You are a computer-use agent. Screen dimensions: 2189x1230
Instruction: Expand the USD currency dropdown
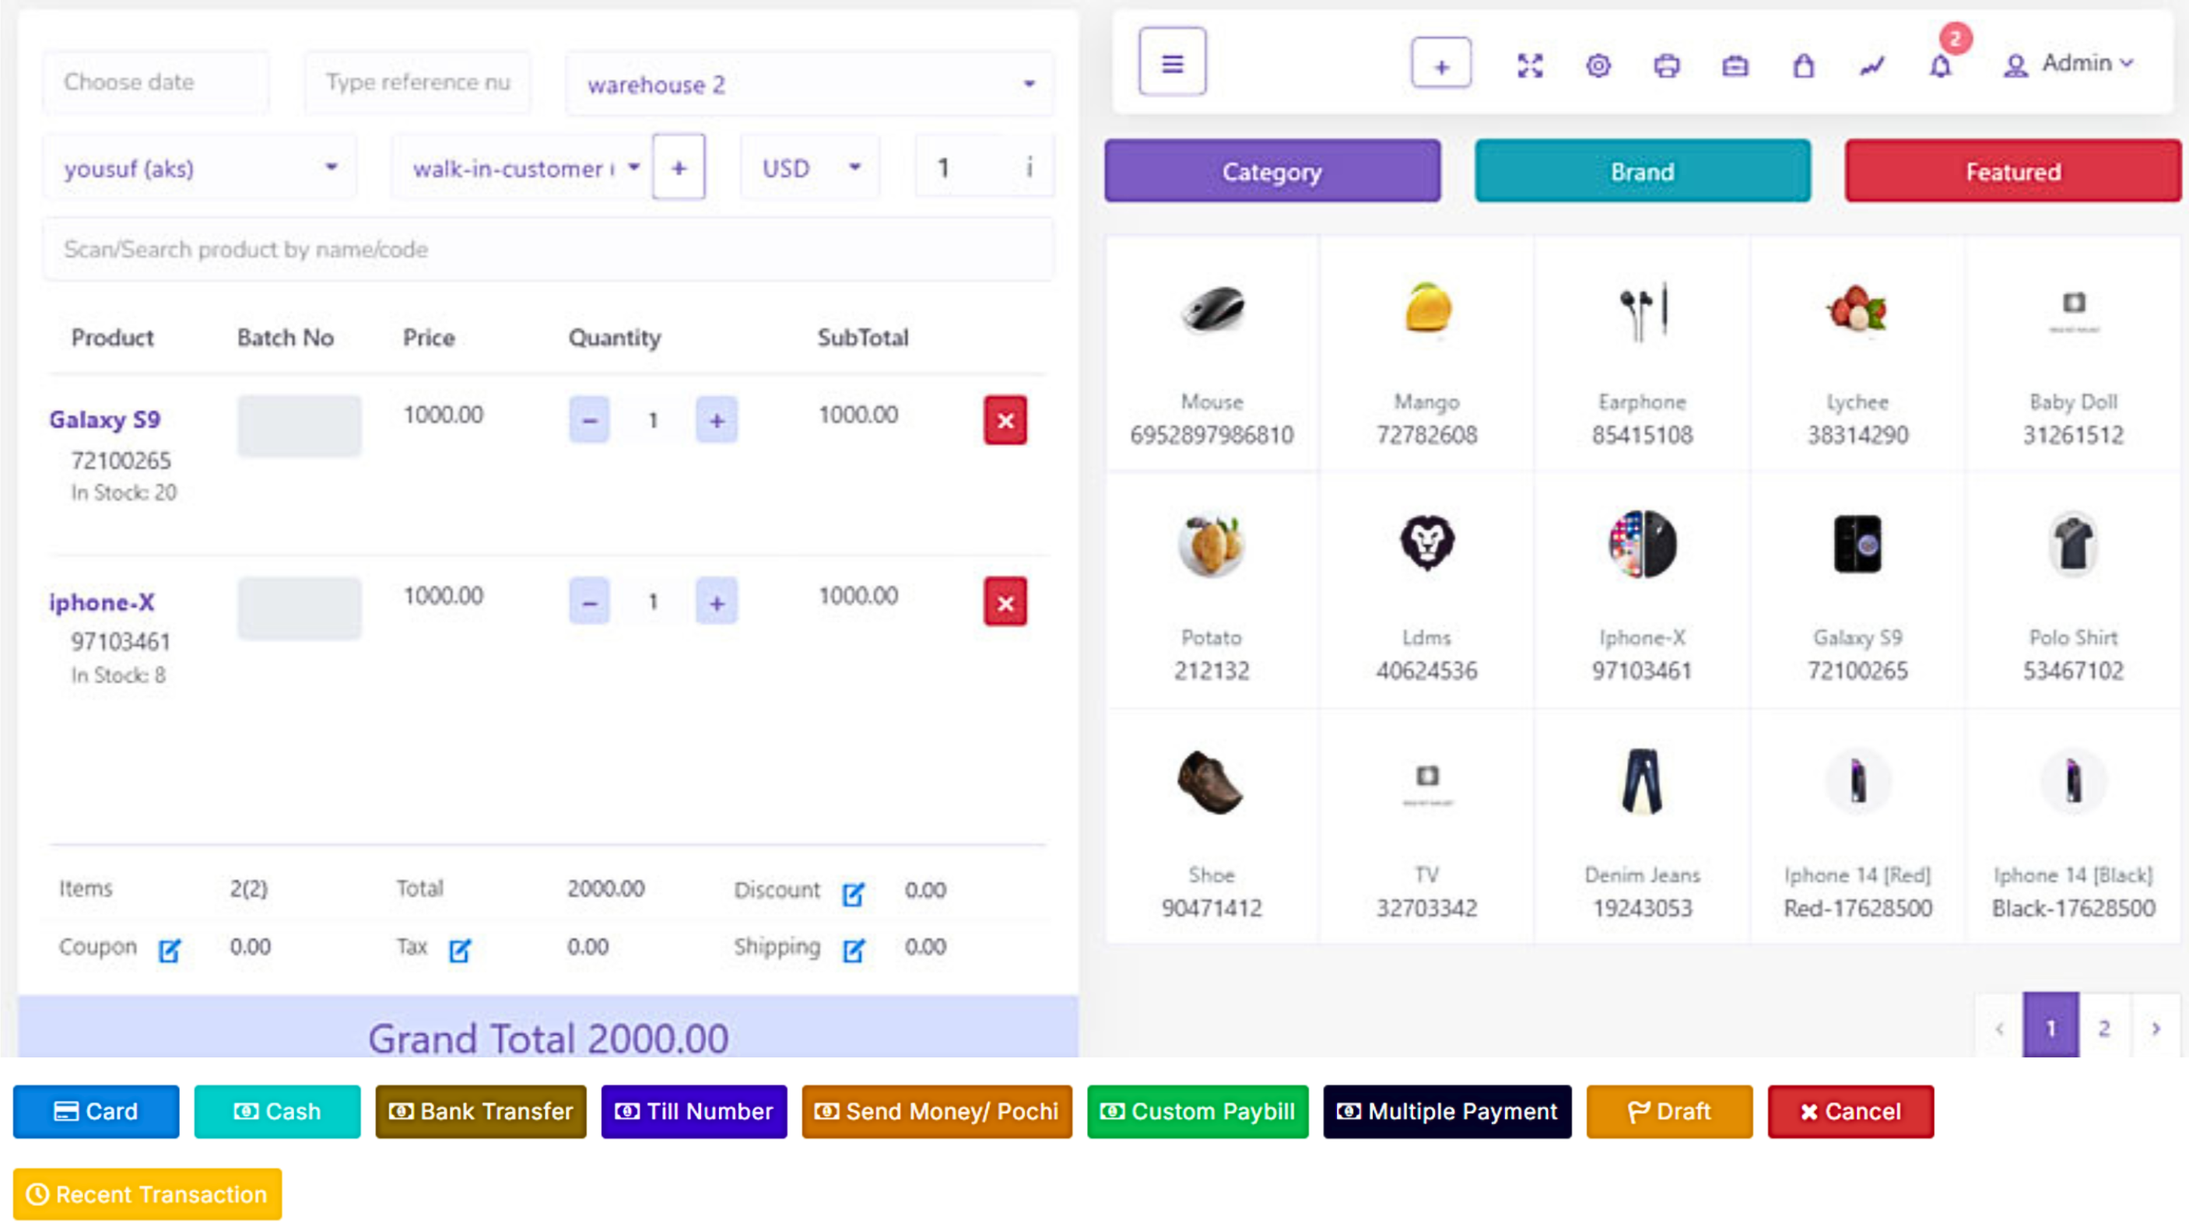(x=810, y=167)
